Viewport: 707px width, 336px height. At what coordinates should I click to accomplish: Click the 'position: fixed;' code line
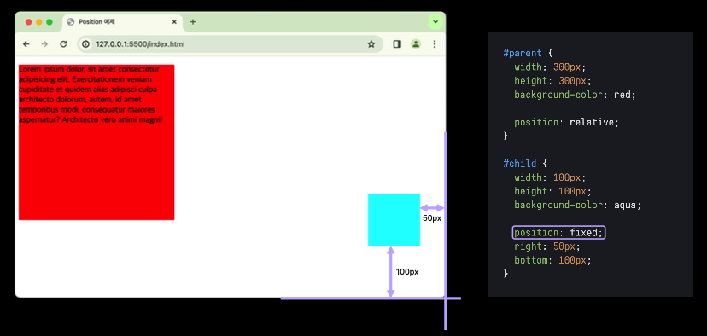click(558, 233)
